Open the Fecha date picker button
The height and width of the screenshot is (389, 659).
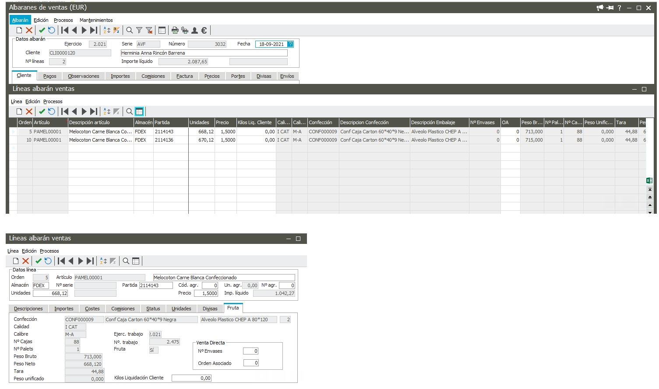click(x=290, y=44)
